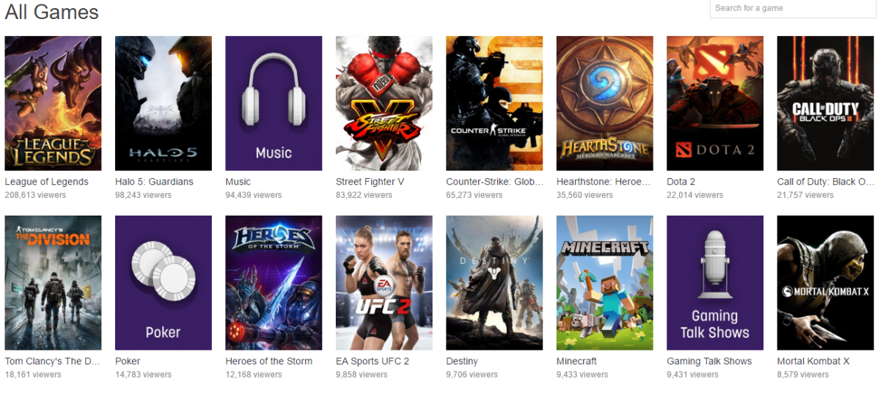Select the Hearthstone cover art

[605, 103]
